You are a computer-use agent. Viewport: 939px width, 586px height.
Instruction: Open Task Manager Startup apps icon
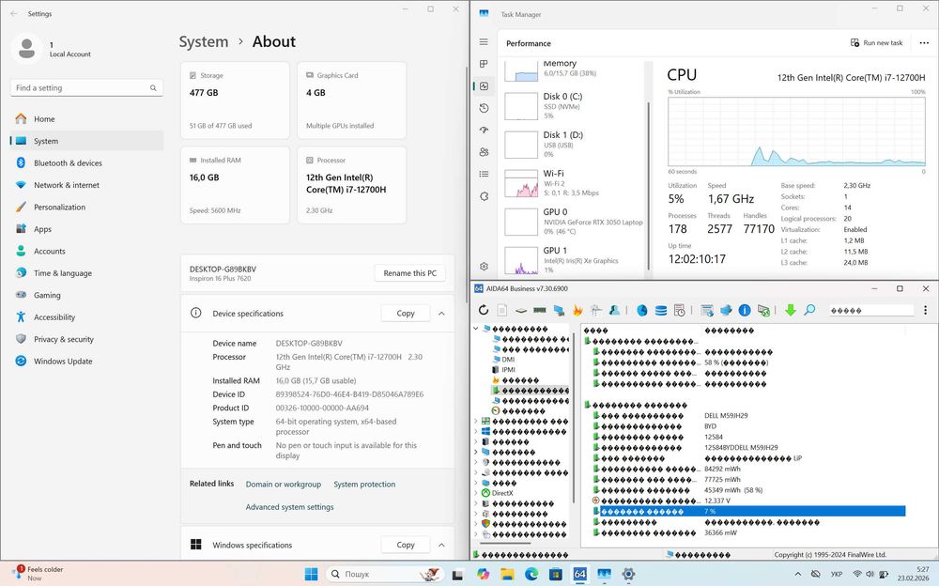(484, 130)
